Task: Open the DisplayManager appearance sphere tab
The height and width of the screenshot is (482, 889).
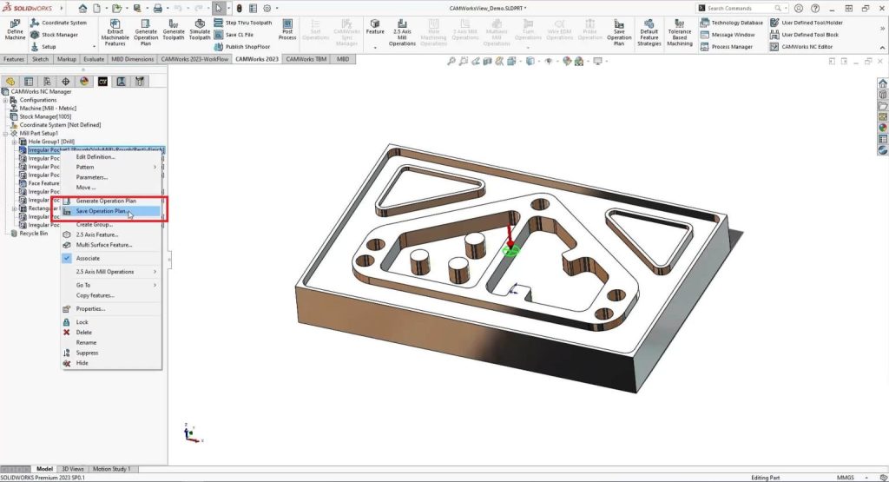Action: click(x=84, y=82)
